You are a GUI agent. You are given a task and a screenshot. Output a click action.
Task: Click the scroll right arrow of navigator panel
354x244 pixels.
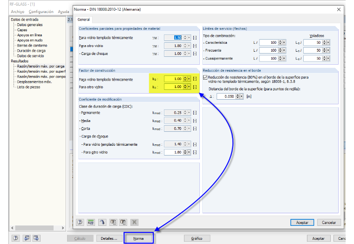(x=63, y=228)
